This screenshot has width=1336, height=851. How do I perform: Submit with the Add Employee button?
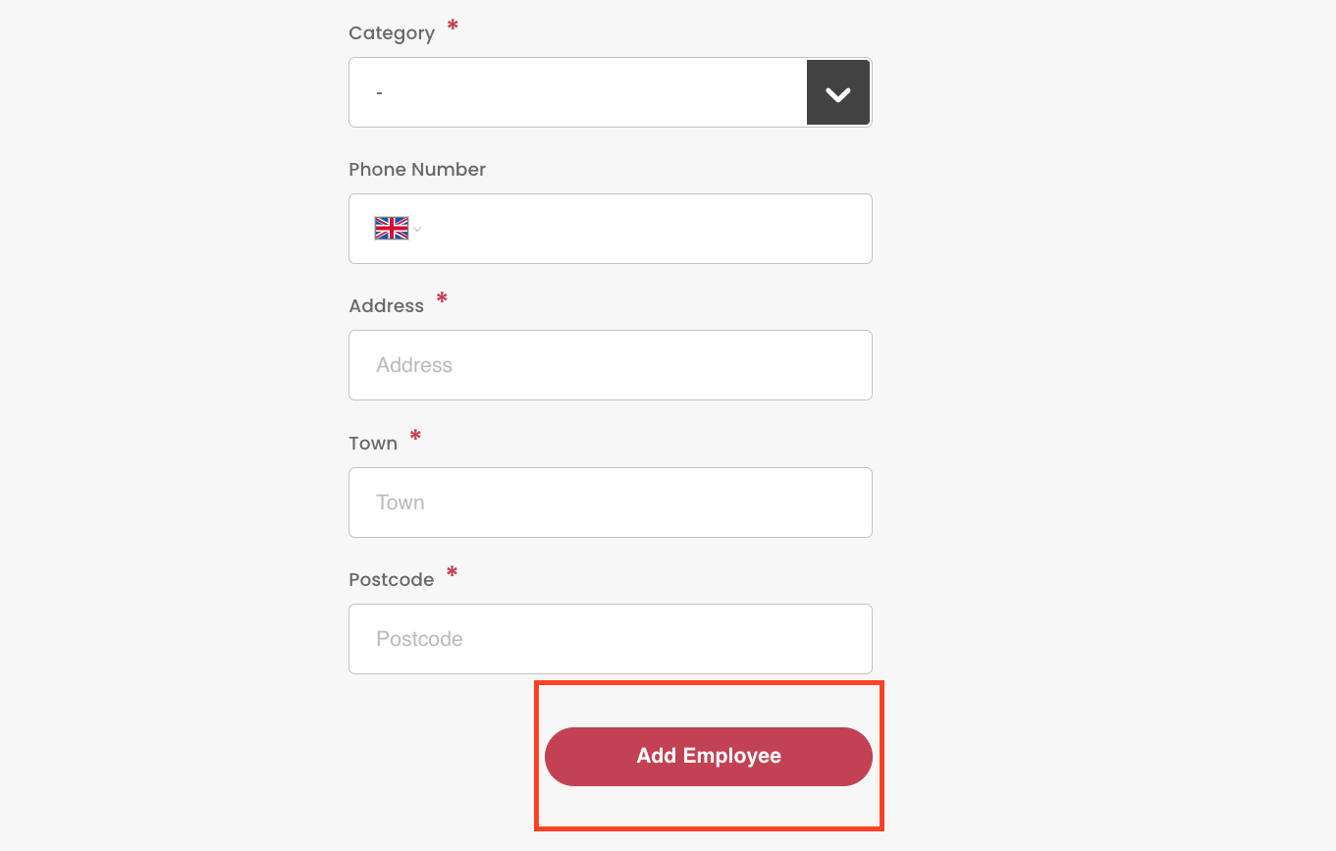point(709,757)
